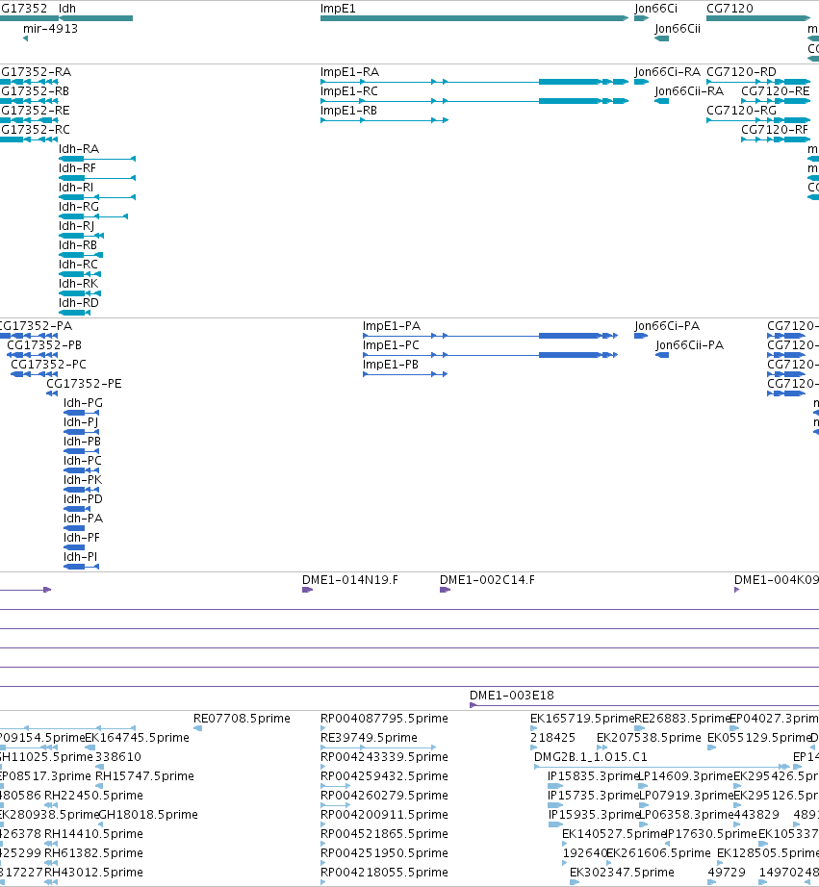819x887 pixels.
Task: Select protein ImpE1-PA label
Action: [392, 326]
